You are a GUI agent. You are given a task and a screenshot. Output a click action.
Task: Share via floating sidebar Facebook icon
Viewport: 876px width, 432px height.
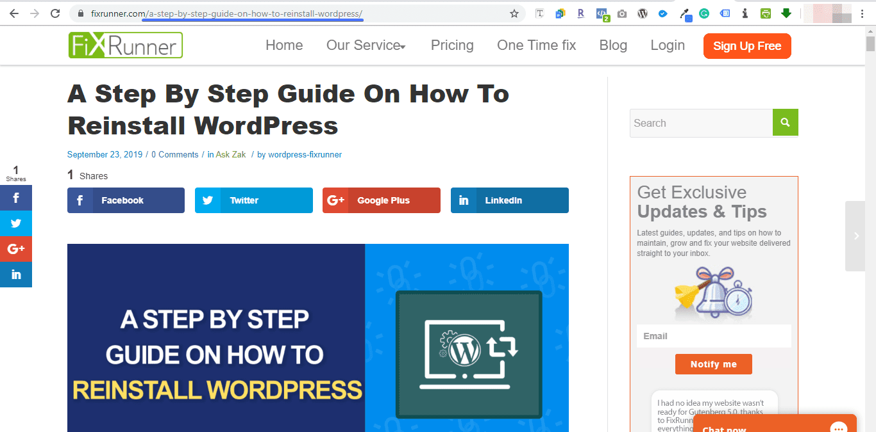click(x=16, y=198)
